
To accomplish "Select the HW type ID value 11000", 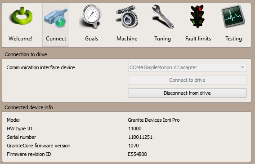I will (x=134, y=129).
